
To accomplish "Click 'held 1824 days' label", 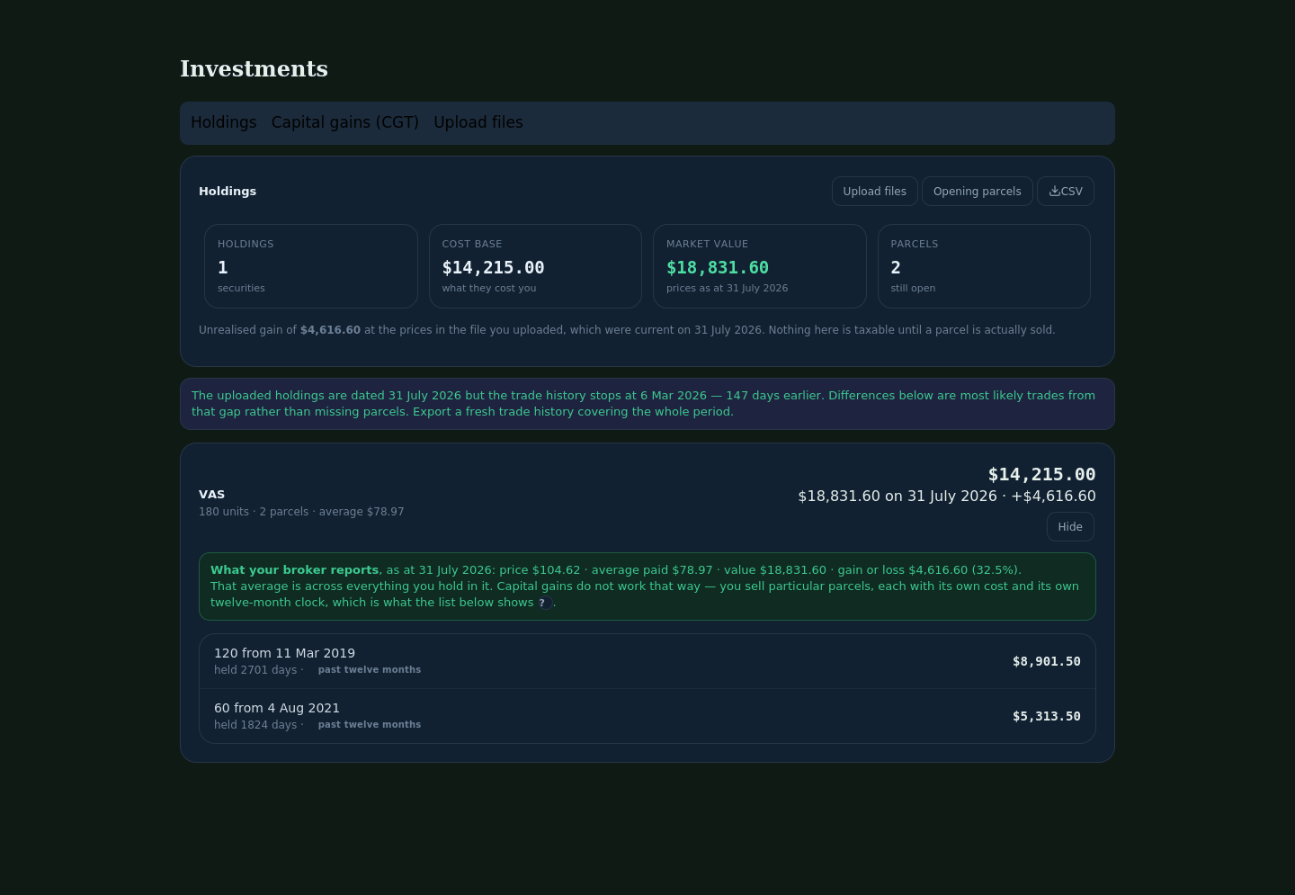I will [255, 725].
